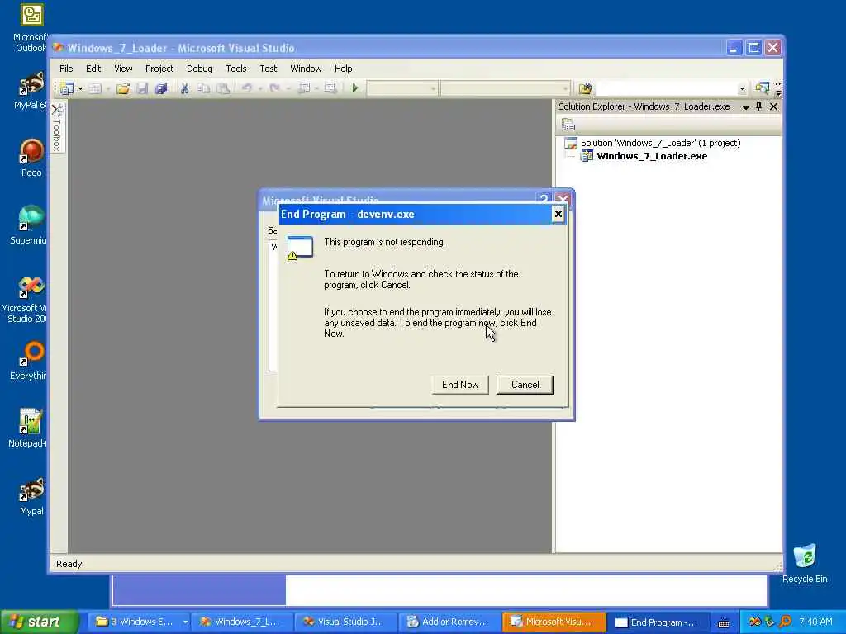
Task: Click the Redo arrow icon
Action: (x=274, y=88)
